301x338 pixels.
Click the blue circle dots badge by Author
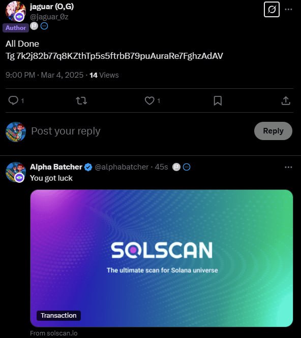[44, 26]
